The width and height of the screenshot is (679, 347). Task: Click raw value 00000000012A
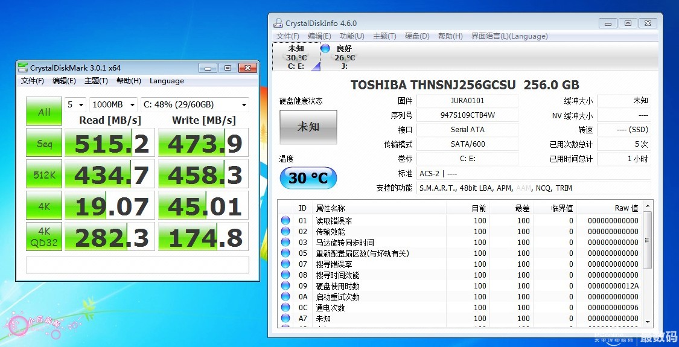tap(613, 286)
